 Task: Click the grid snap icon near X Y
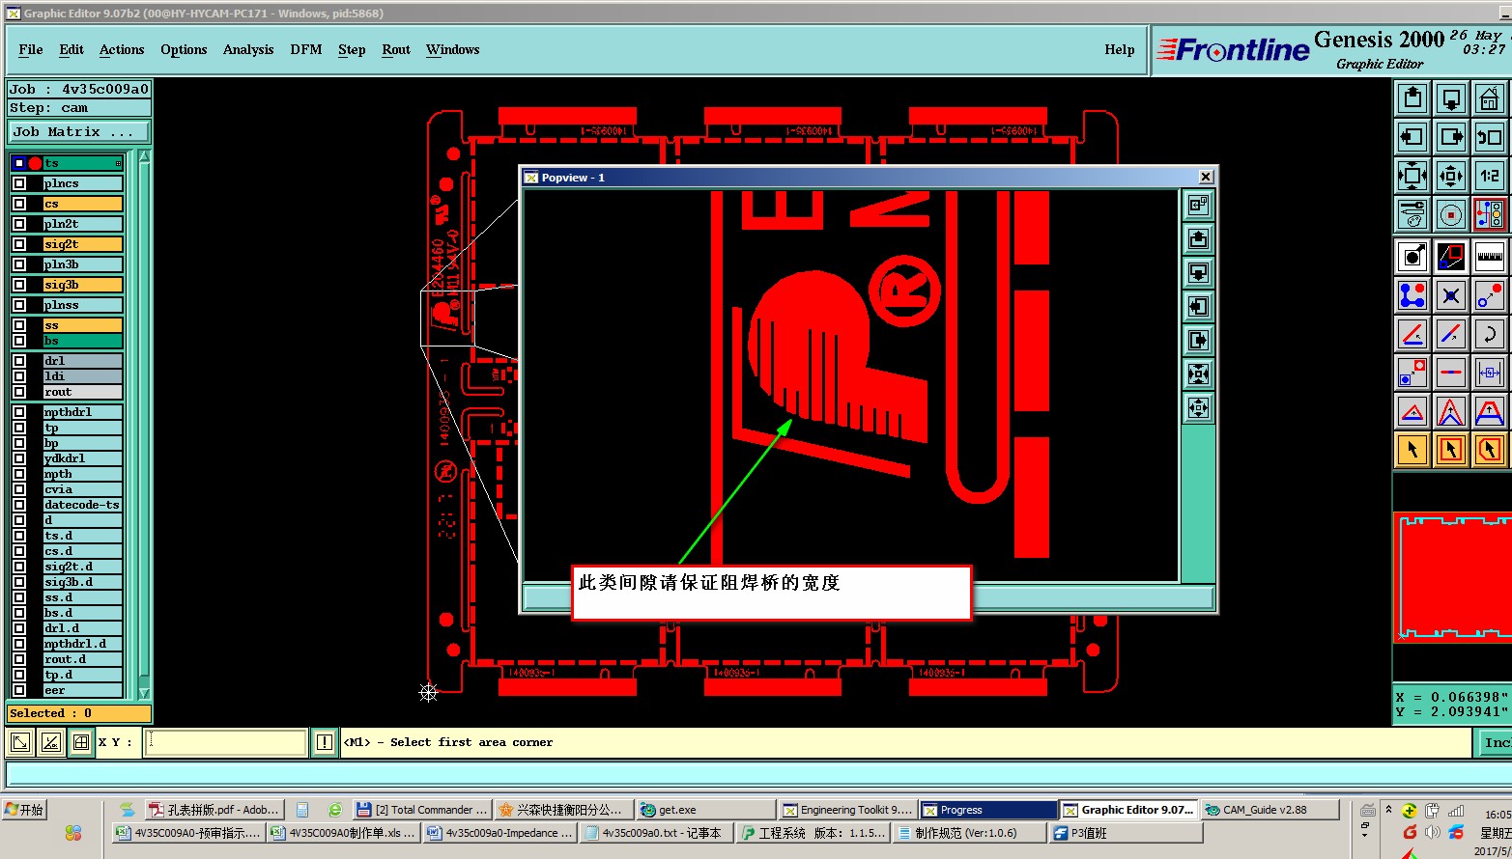[x=81, y=742]
